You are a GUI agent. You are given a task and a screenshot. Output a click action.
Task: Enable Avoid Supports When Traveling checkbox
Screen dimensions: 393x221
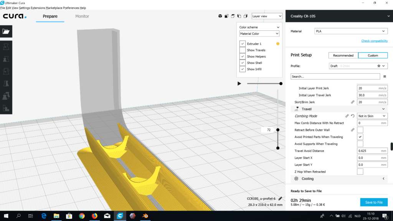(x=360, y=144)
